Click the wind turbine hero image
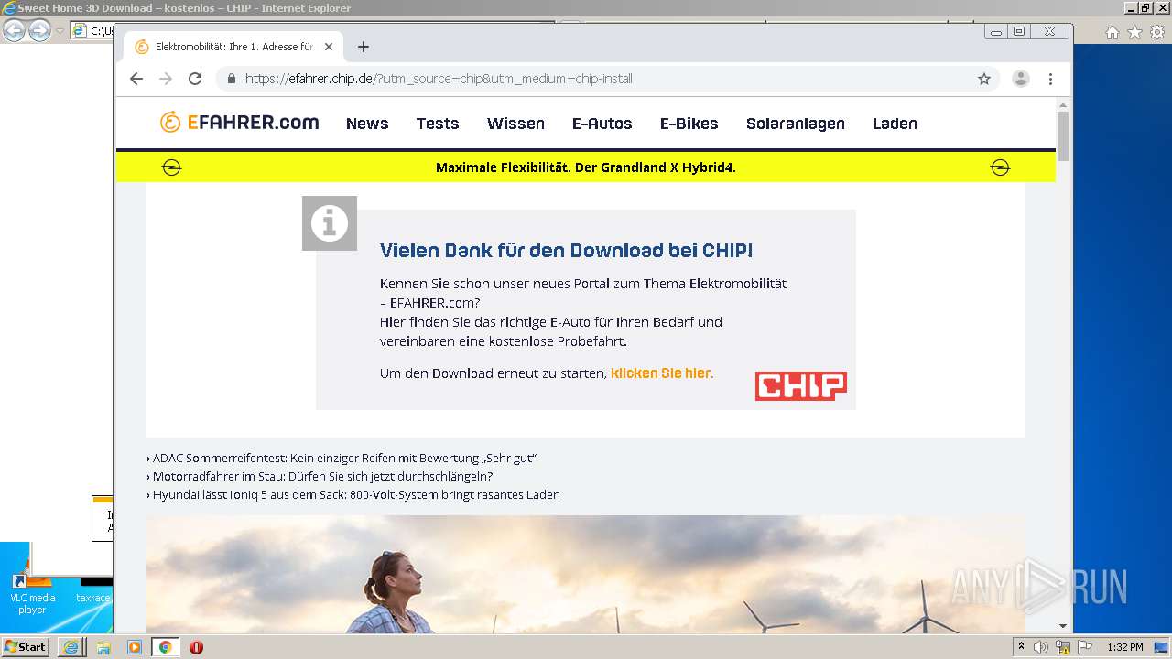The image size is (1172, 659). 586,574
